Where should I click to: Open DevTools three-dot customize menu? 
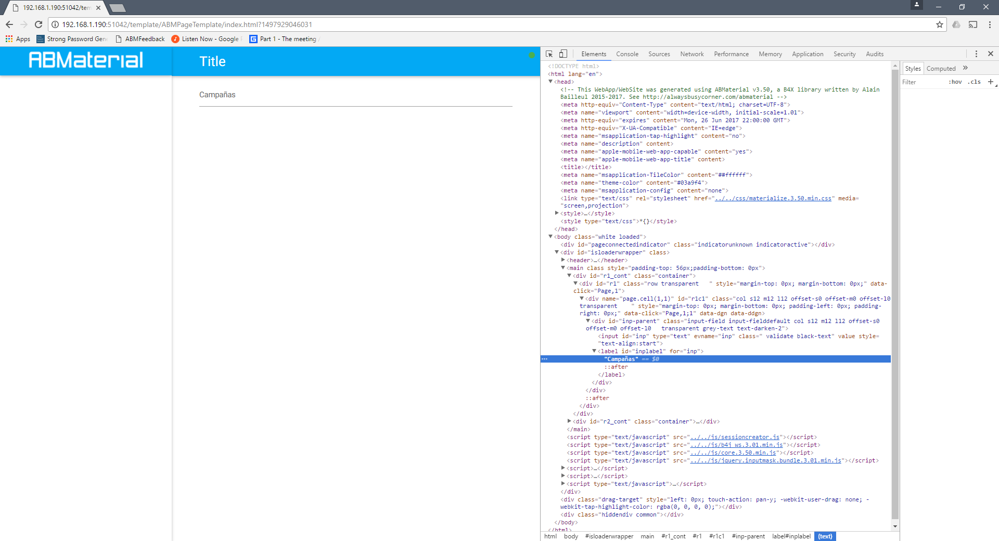tap(976, 54)
